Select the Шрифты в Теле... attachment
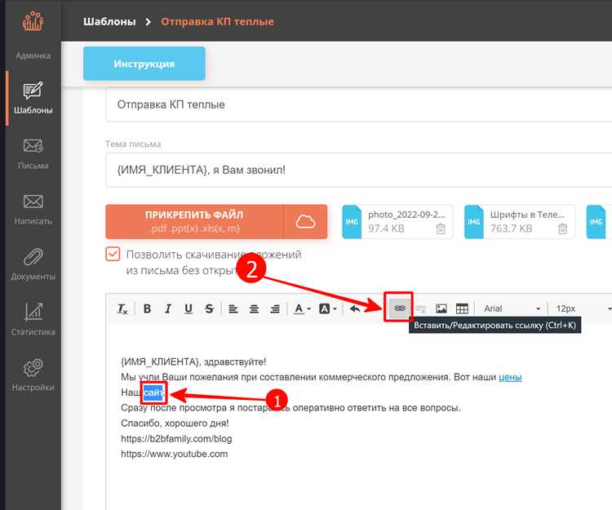This screenshot has width=612, height=510. (x=519, y=222)
